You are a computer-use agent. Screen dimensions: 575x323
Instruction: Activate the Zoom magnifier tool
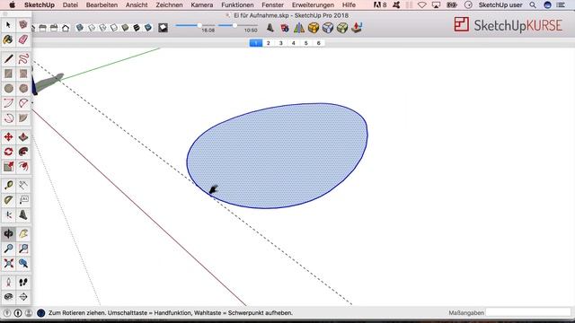coord(8,249)
